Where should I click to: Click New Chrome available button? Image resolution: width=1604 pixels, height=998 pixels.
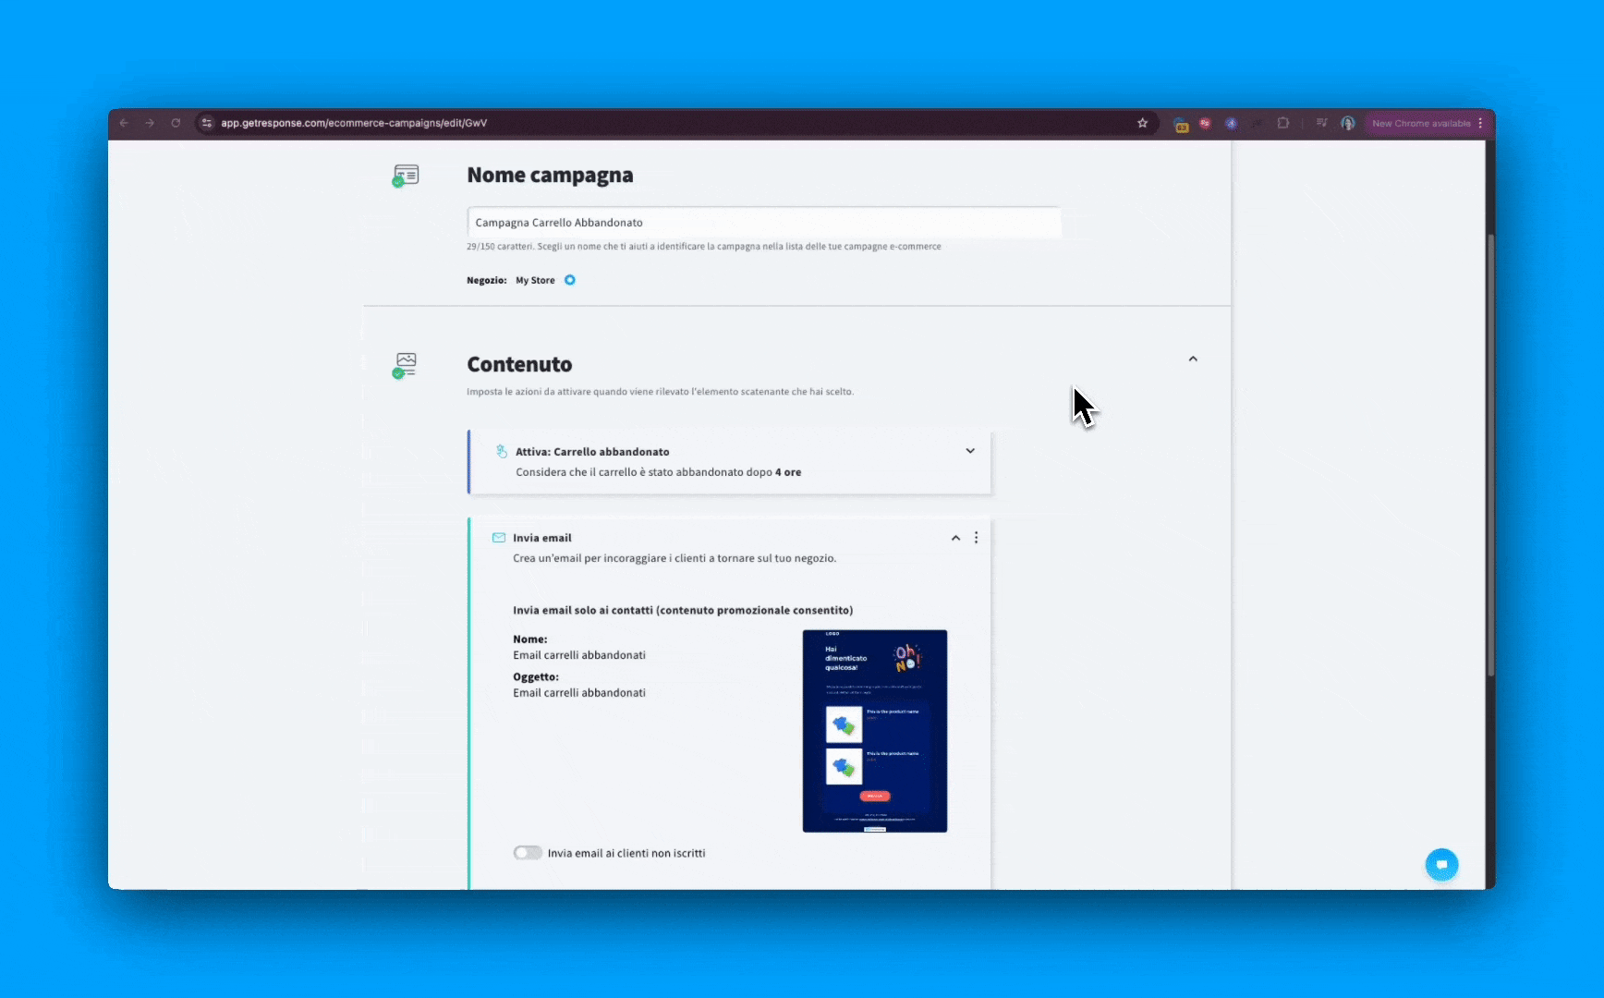(1421, 123)
